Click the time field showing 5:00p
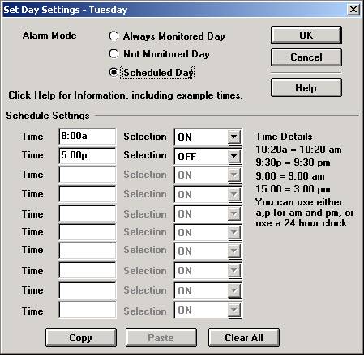This screenshot has width=364, height=355. [88, 156]
